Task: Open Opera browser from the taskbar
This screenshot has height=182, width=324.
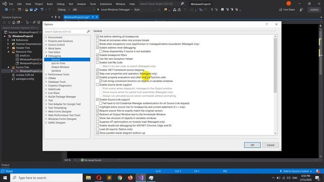Action: [99, 177]
